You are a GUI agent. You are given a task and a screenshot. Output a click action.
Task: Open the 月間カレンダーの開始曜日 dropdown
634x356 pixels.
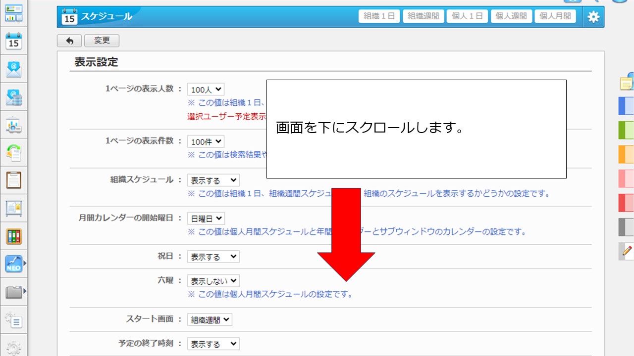tap(206, 218)
